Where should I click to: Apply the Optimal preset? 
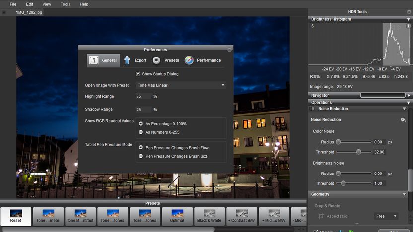[x=177, y=216]
